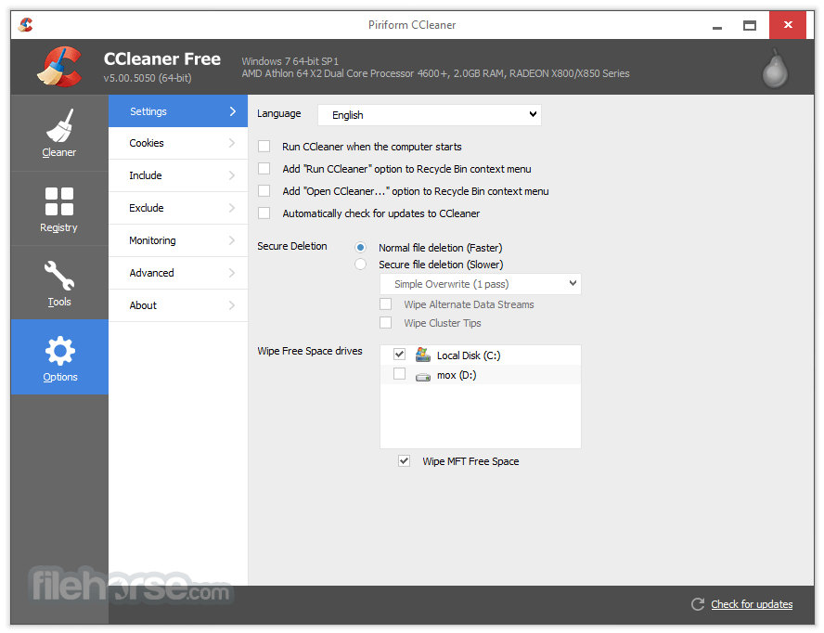Open the Tools wrench icon

tap(59, 276)
